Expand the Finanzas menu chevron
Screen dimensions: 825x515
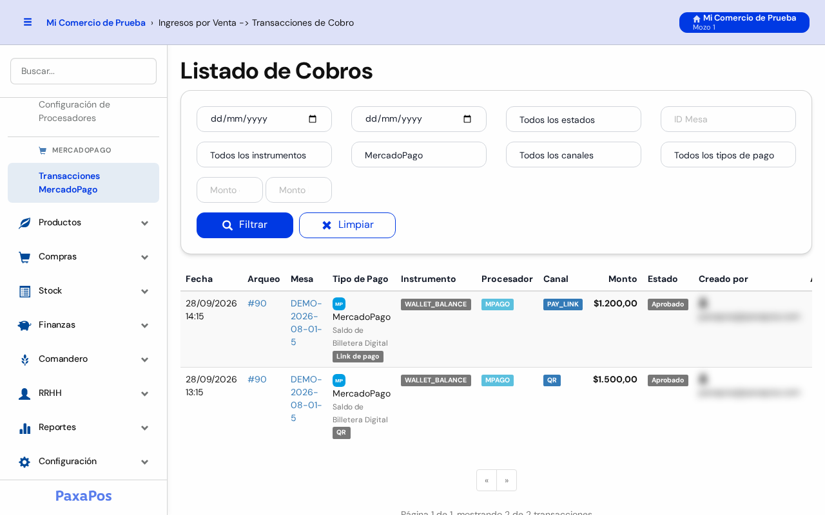pos(145,325)
